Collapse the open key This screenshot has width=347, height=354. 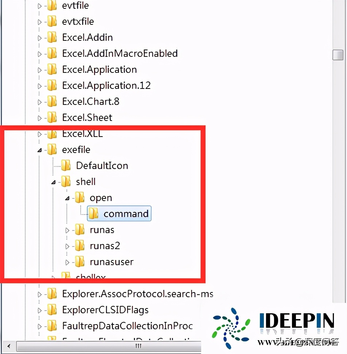pos(67,198)
